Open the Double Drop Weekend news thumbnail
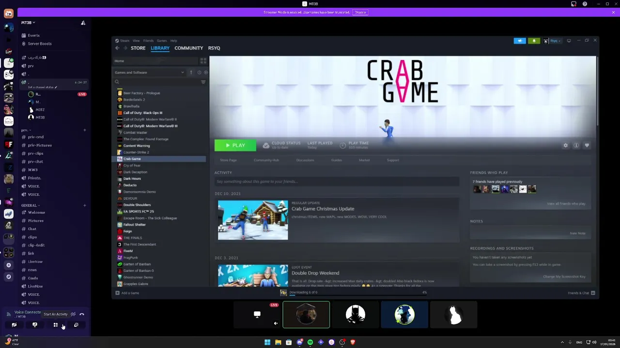 [x=253, y=275]
